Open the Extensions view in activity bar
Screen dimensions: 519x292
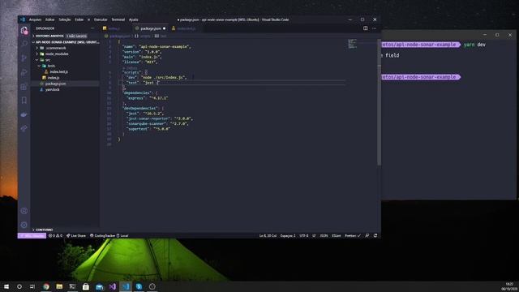pyautogui.click(x=24, y=87)
